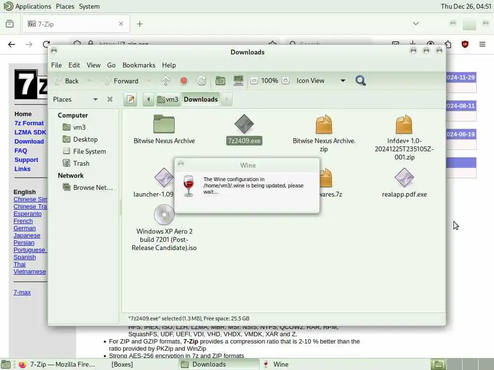Select the Windows XP Aero 2 iso disc icon
This screenshot has width=494, height=370.
click(164, 214)
